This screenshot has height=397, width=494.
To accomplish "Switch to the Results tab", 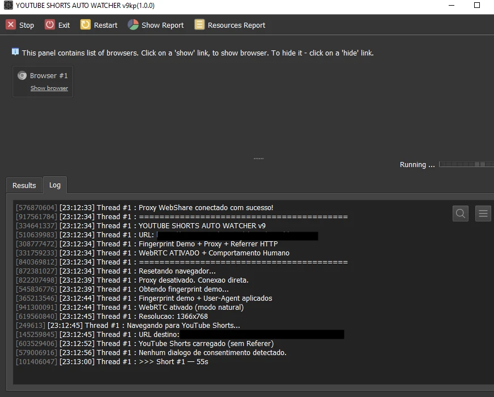I will (24, 185).
